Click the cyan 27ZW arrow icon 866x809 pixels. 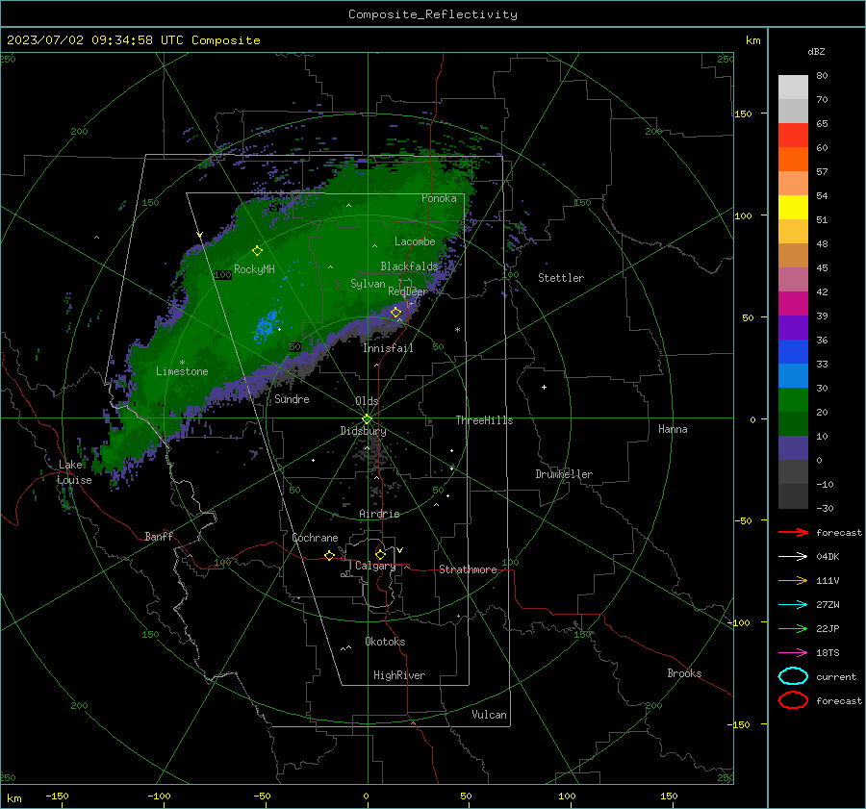[793, 605]
